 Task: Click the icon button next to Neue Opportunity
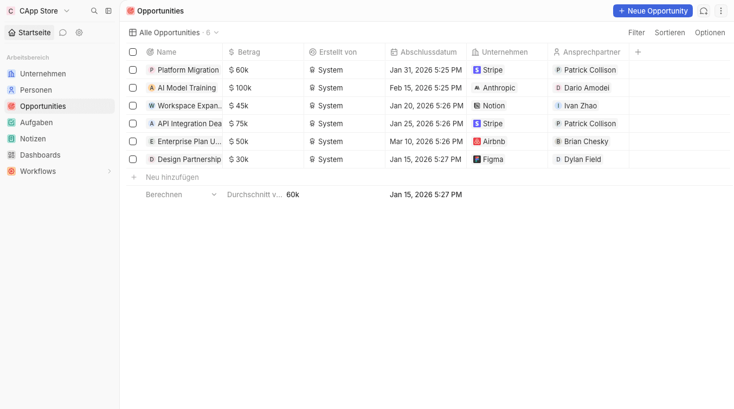tap(703, 11)
